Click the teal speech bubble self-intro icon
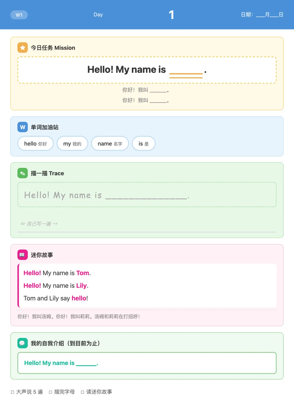Viewport: 294px width, 417px height. pos(23,343)
